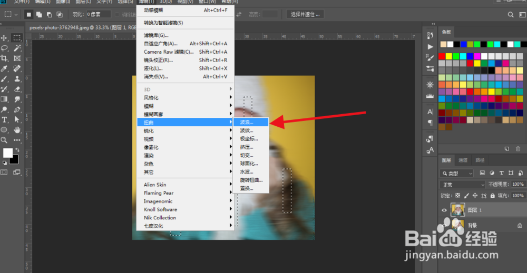Viewport: 527px width, 273px height.
Task: Click the foreground white color swatch
Action: tap(7, 153)
